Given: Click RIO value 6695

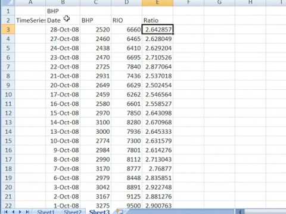Looking at the screenshot, I should [126, 58].
